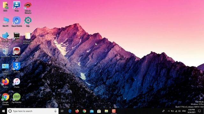Click the microphone in search box
Viewport: 204px width, 114px height.
[55, 111]
